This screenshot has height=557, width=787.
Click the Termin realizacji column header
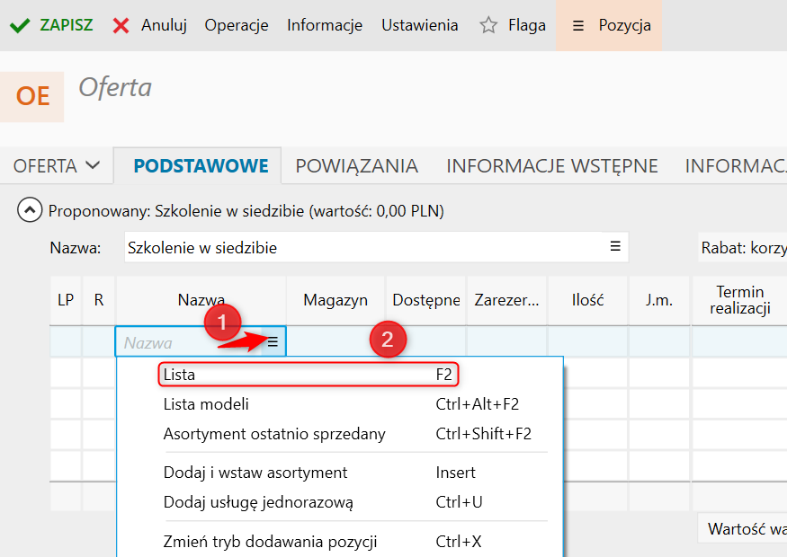coord(740,300)
